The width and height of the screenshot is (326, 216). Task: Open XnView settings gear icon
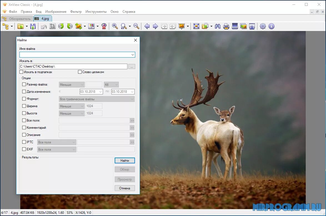pyautogui.click(x=263, y=26)
